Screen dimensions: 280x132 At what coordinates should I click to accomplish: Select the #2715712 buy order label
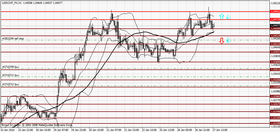click(10, 84)
